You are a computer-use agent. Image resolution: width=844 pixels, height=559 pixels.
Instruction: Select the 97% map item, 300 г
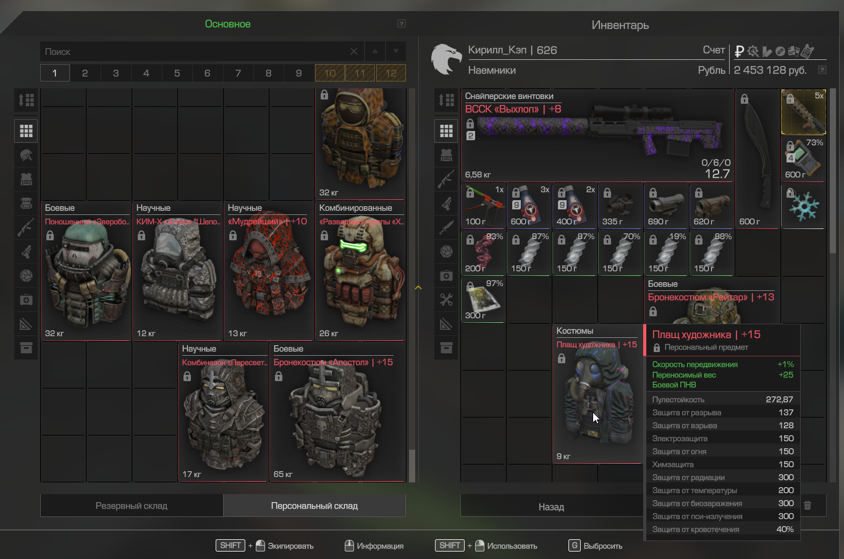point(483,300)
